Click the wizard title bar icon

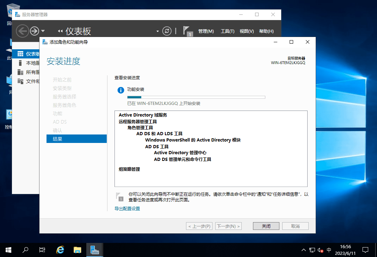[x=45, y=42]
